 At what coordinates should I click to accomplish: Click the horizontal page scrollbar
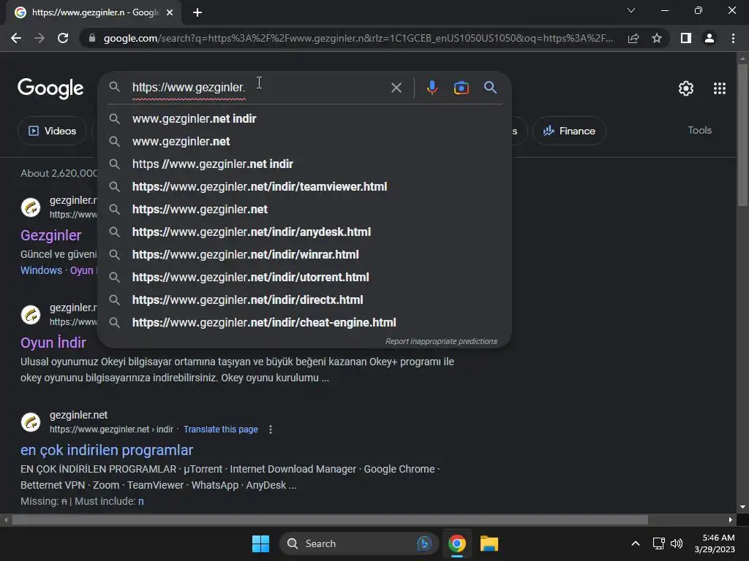coord(330,519)
